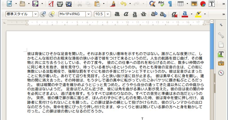
Task: Redo the last undone action
Action: [x=136, y=4]
